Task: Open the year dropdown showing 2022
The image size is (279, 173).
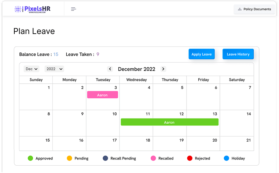Action: click(x=54, y=69)
